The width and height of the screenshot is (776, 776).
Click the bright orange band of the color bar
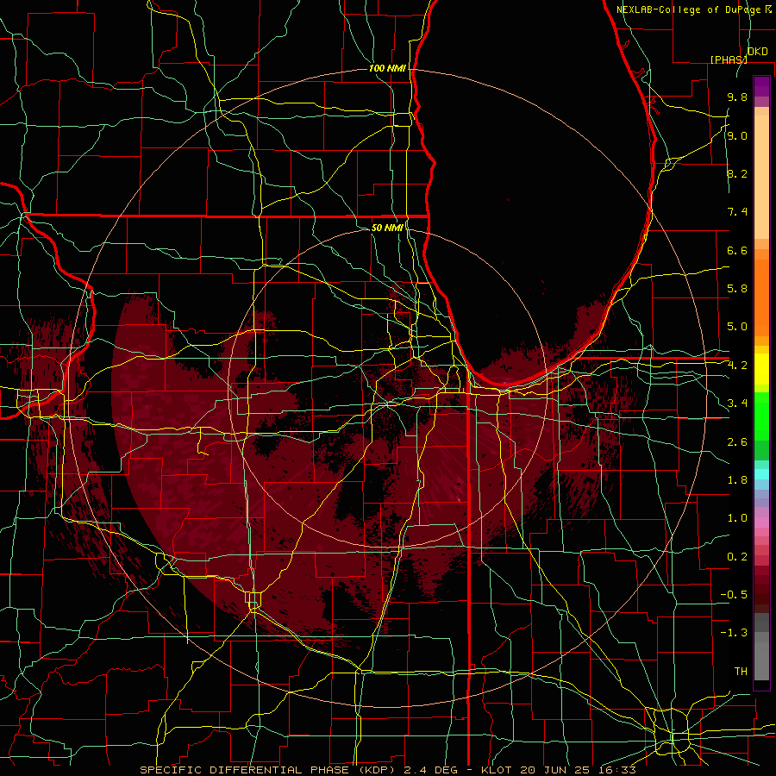761,297
